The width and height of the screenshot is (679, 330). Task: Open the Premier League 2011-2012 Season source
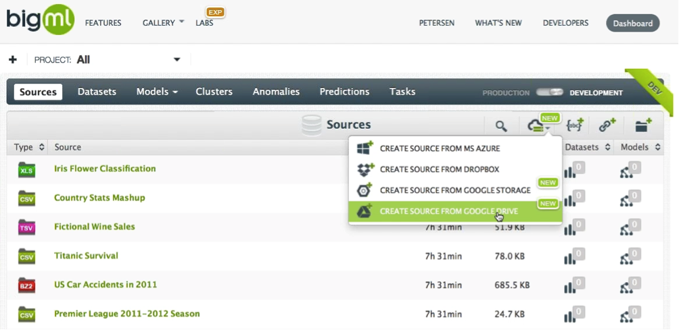pyautogui.click(x=126, y=314)
